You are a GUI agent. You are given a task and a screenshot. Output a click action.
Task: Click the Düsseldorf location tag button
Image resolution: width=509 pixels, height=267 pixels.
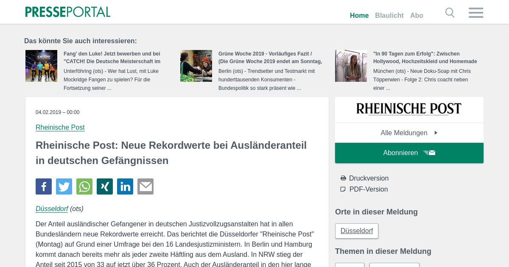(357, 231)
